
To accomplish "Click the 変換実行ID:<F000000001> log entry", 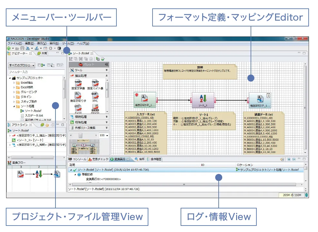I will (x=103, y=179).
